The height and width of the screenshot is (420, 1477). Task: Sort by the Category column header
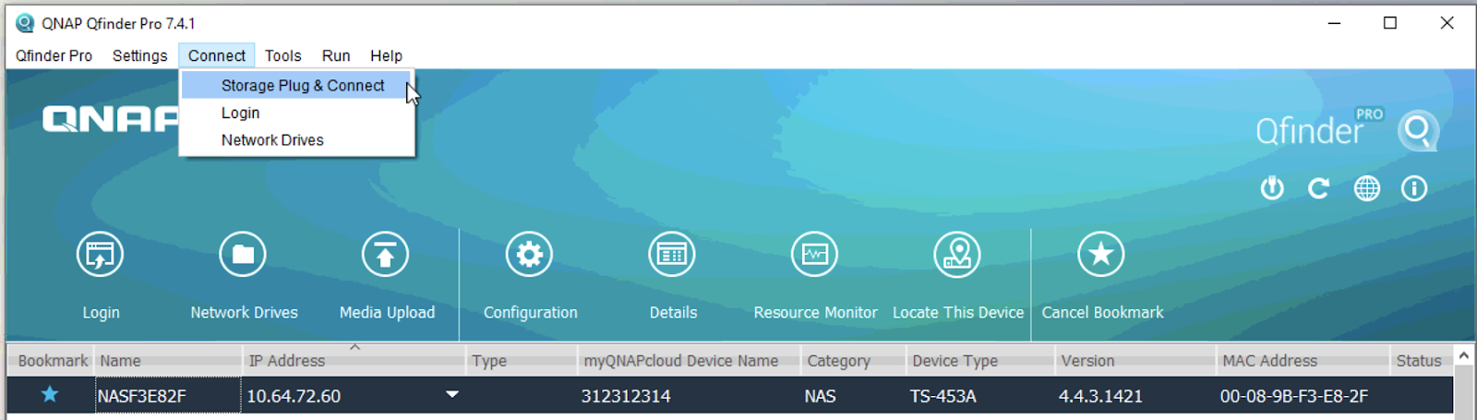tap(853, 361)
